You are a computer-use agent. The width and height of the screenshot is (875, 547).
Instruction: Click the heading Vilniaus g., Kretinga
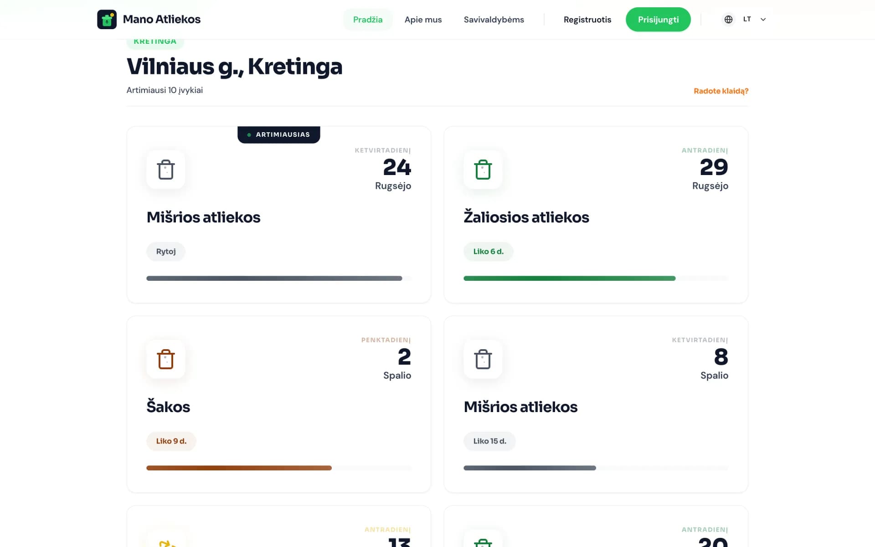234,67
